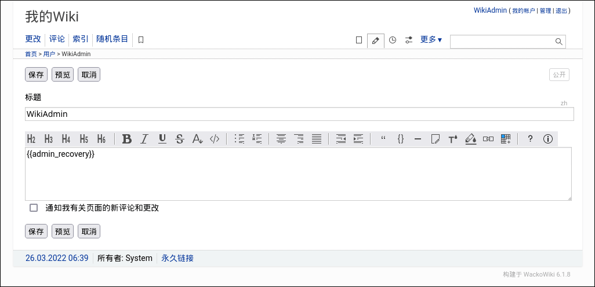Click the top 保存 button

(36, 75)
